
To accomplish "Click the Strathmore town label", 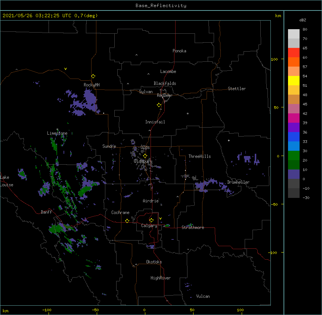I will [x=193, y=227].
